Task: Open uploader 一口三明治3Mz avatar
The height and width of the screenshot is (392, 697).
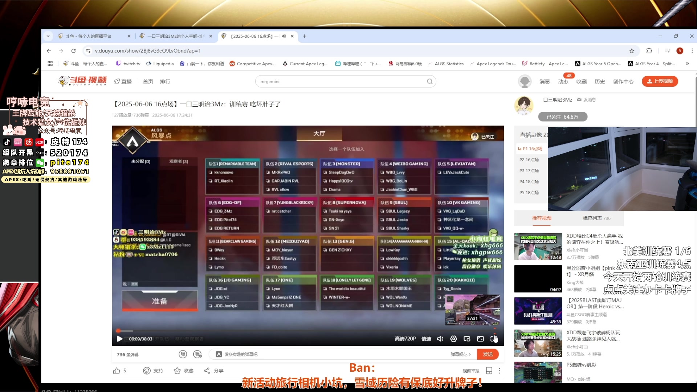Action: point(523,105)
